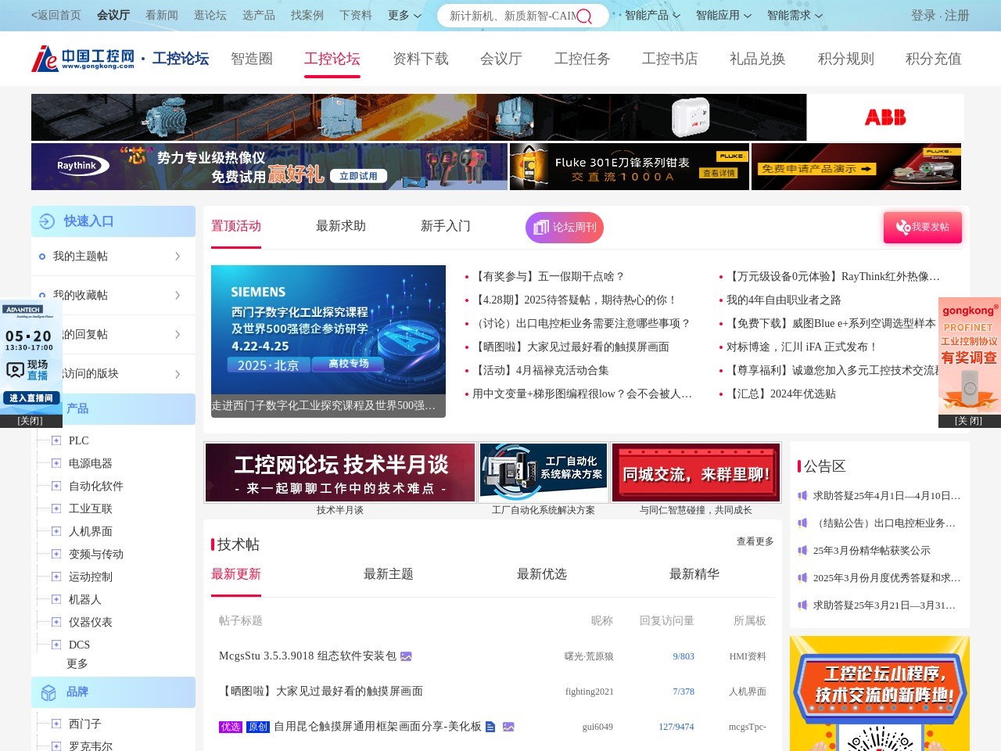Click the 品牌 cube icon
The width and height of the screenshot is (1001, 751).
click(48, 692)
